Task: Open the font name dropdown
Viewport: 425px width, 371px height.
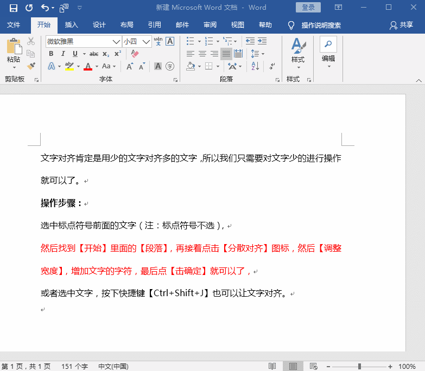Action: tap(116, 42)
